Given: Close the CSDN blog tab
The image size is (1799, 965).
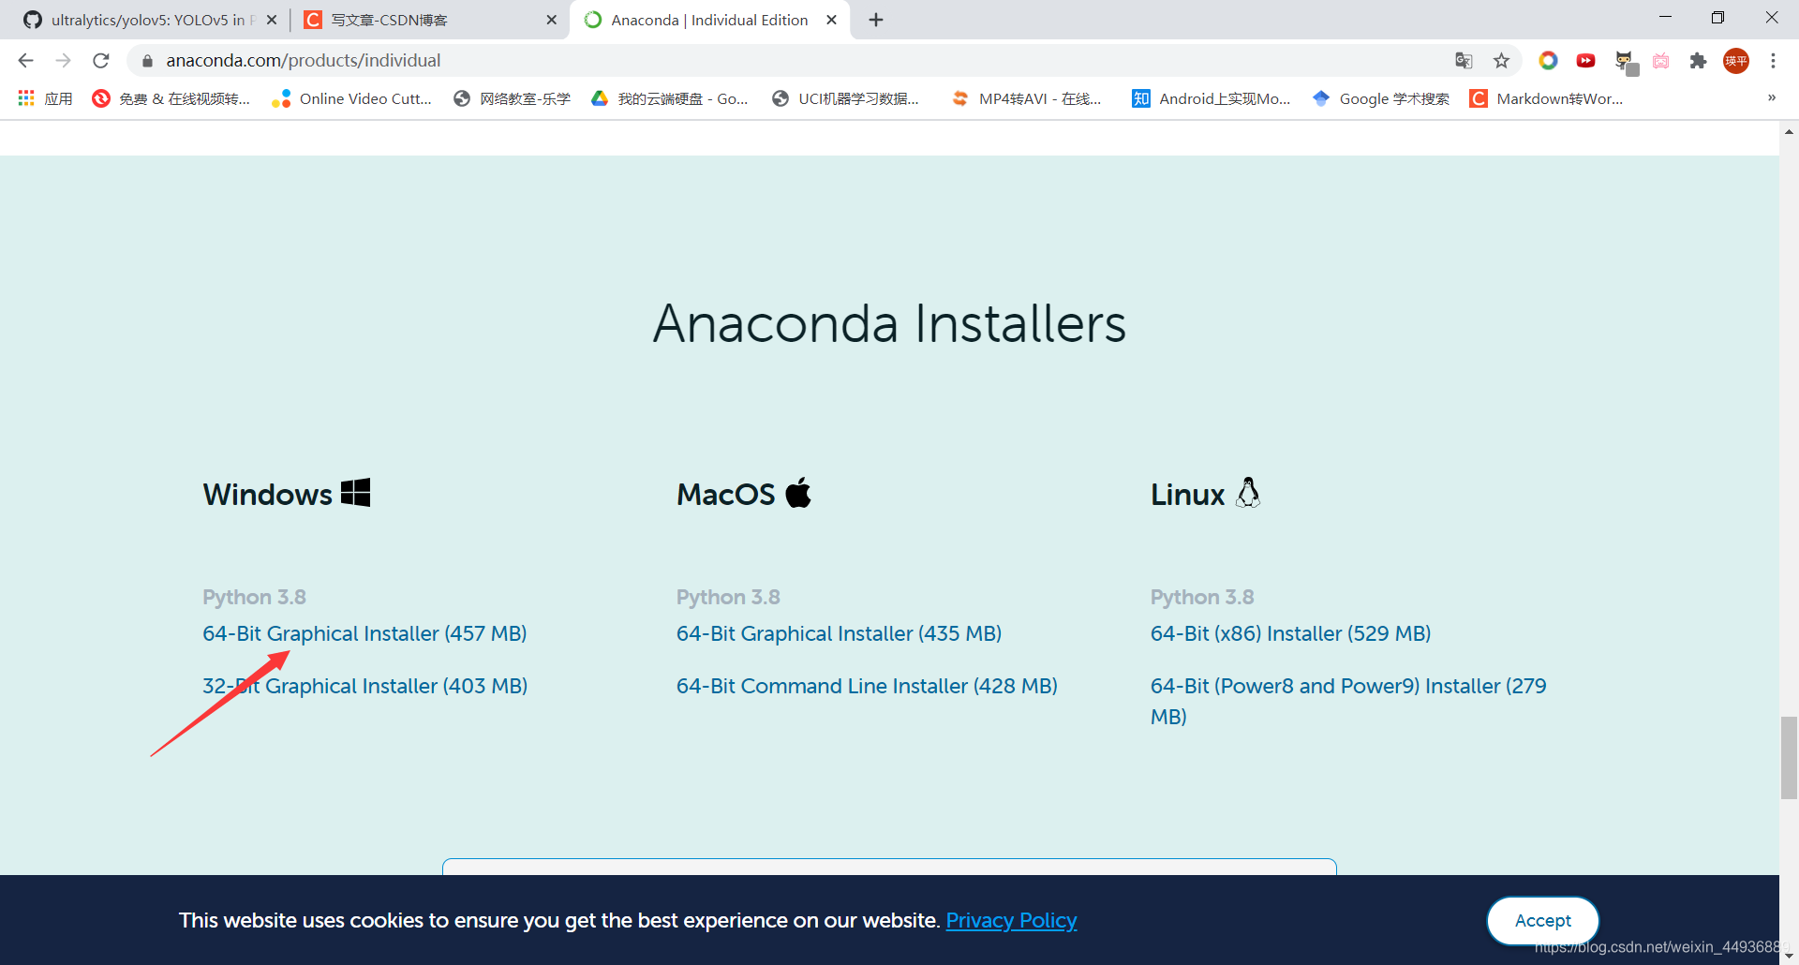Looking at the screenshot, I should pos(551,20).
